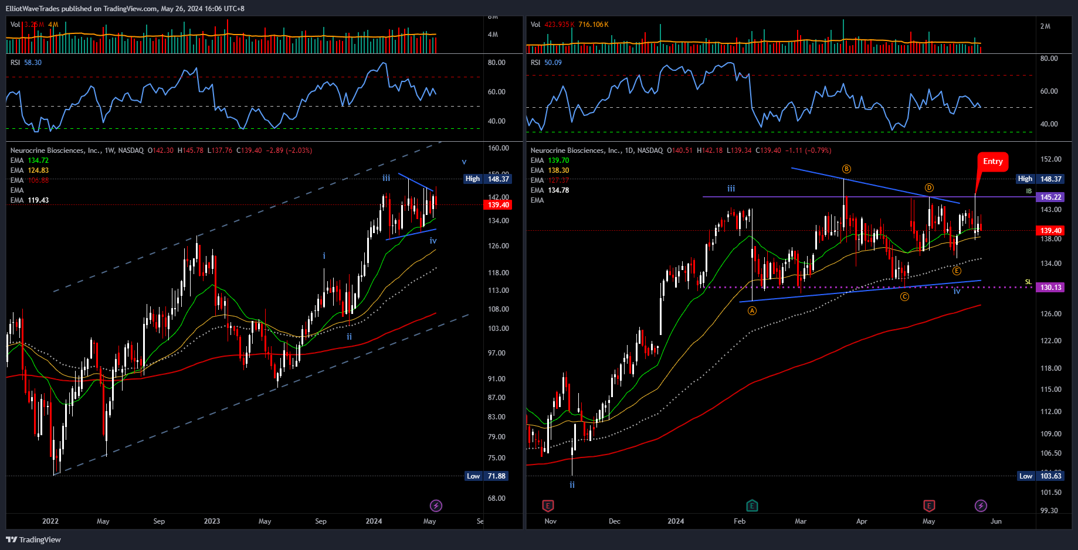Select the wave ii label below daily chart low
The image size is (1078, 550).
click(x=572, y=485)
